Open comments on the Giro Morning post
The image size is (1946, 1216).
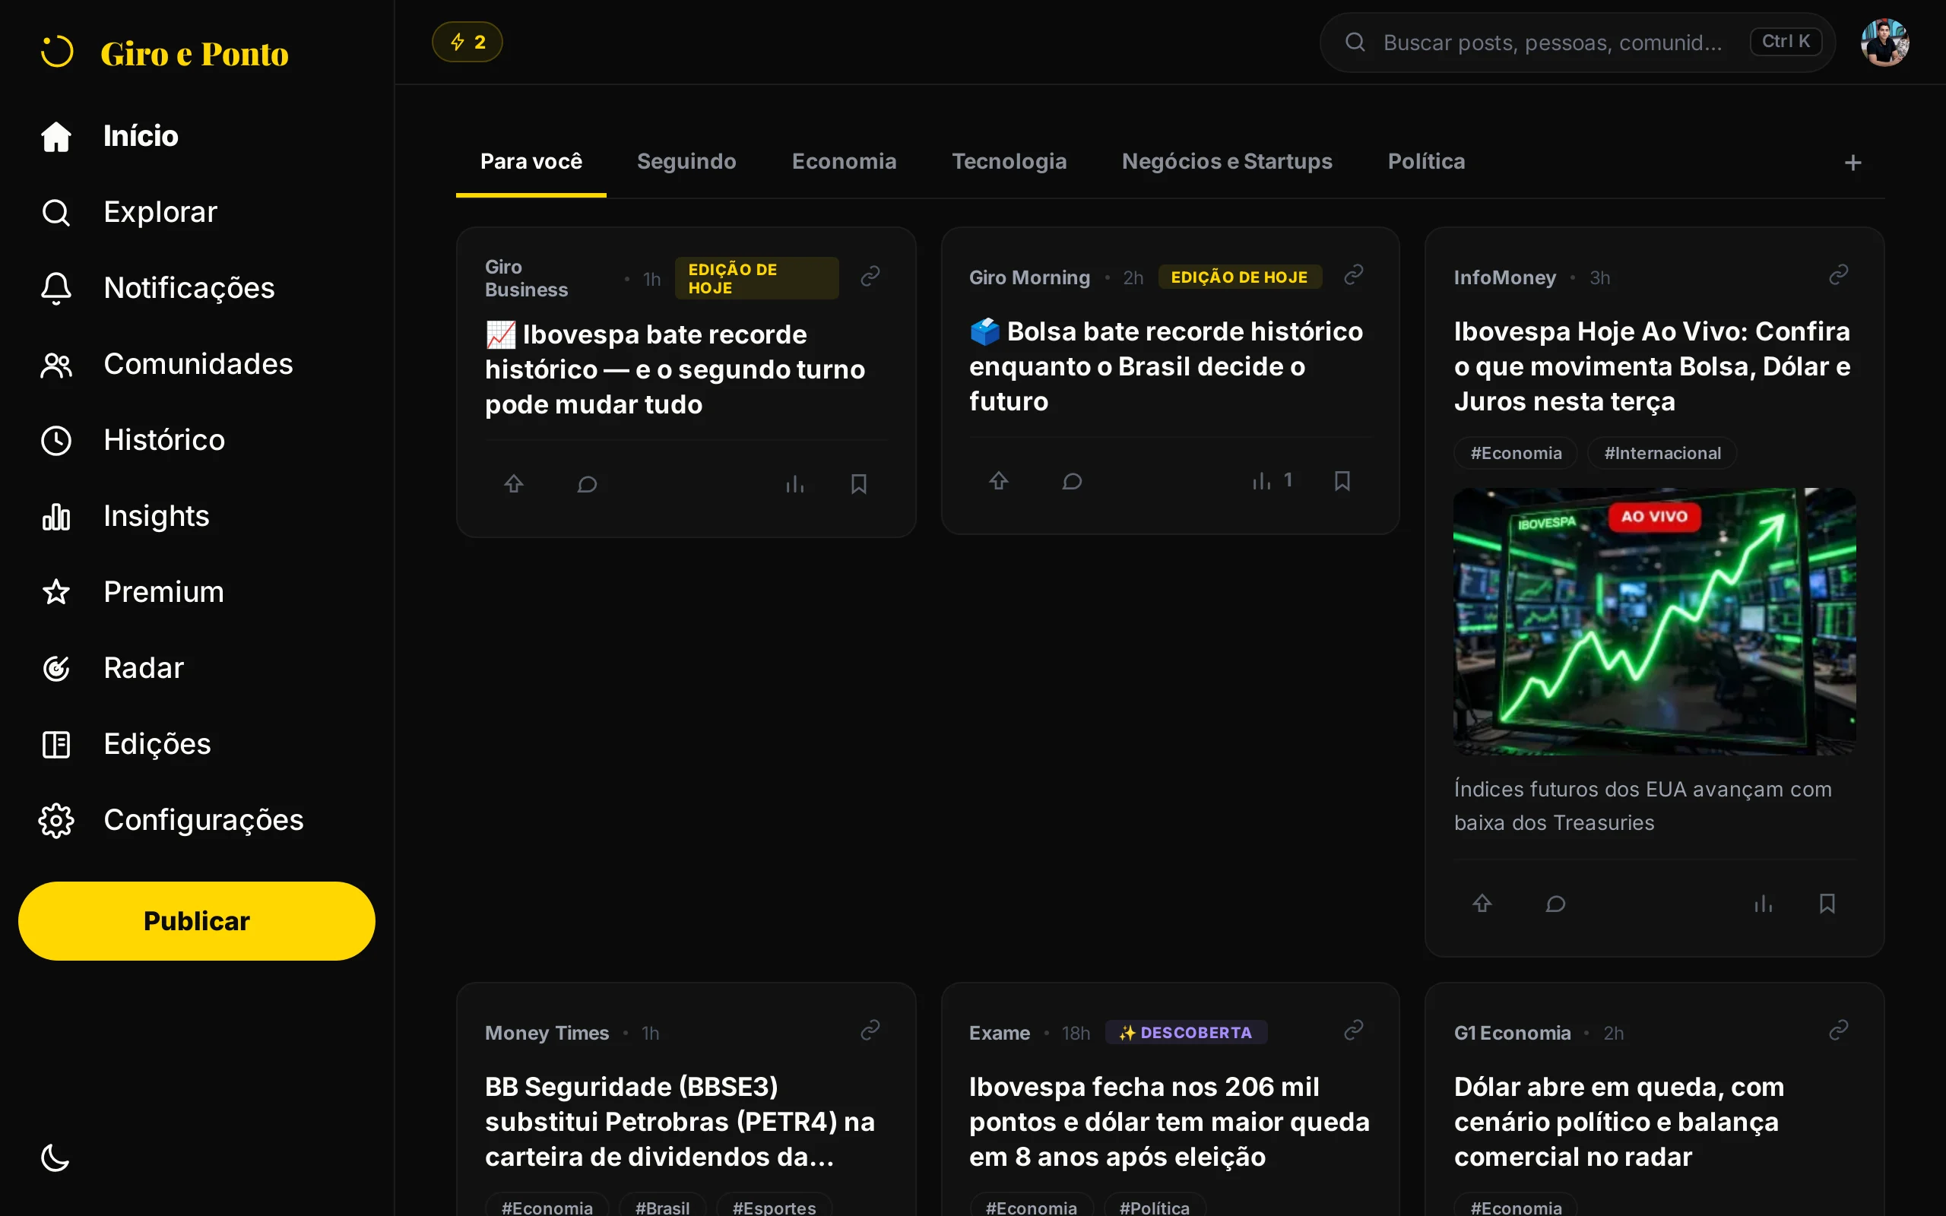click(1072, 481)
